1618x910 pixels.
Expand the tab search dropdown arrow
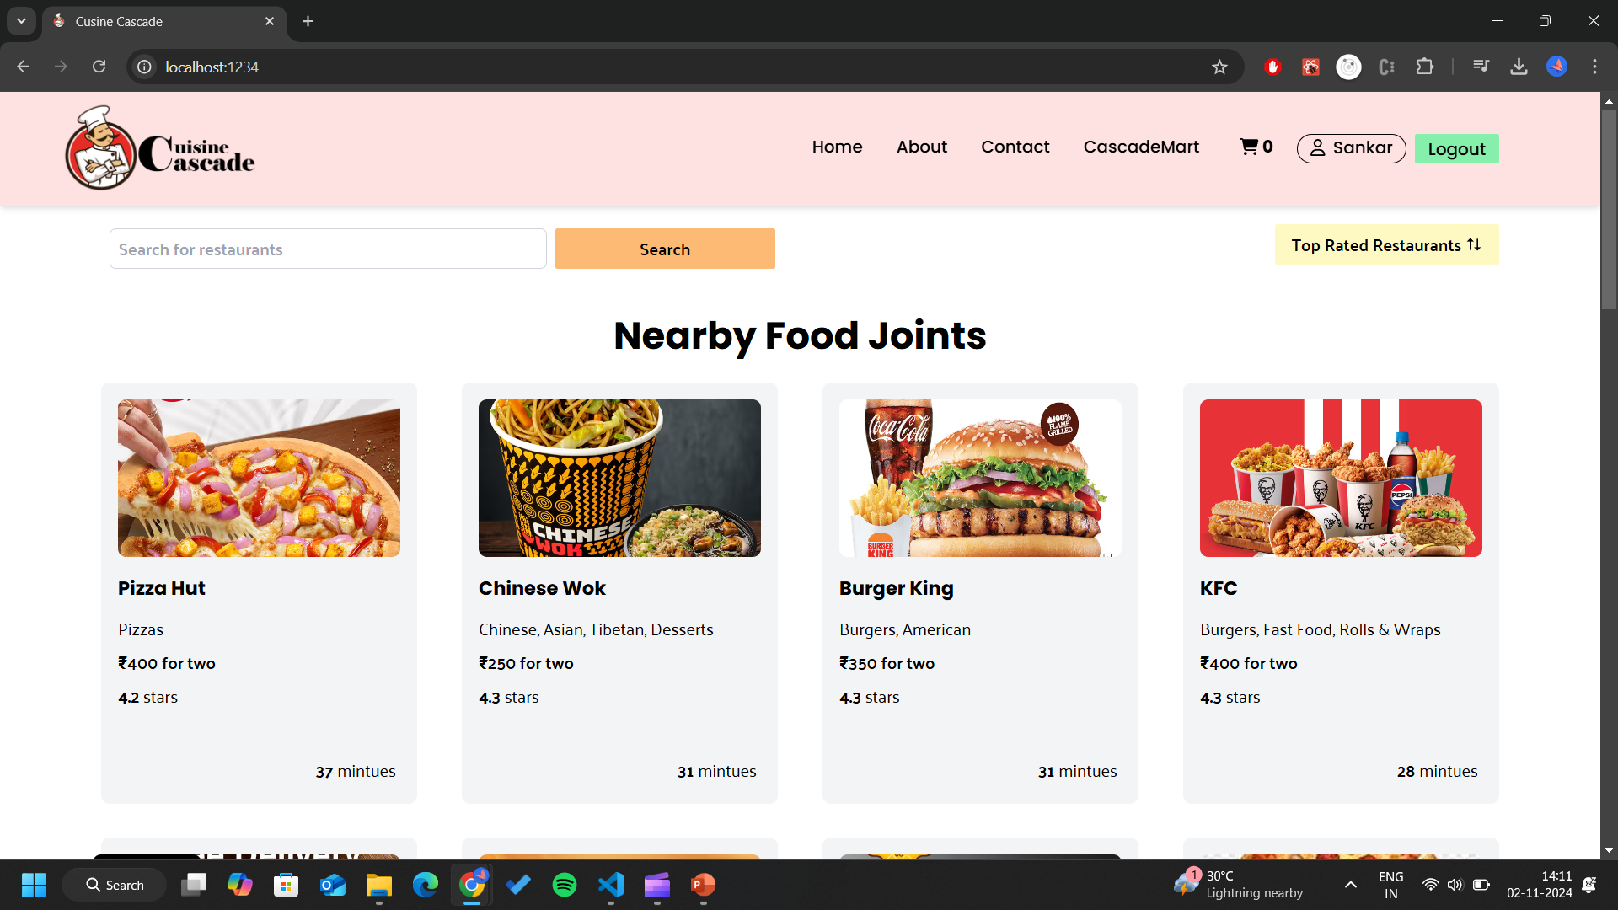(x=21, y=21)
